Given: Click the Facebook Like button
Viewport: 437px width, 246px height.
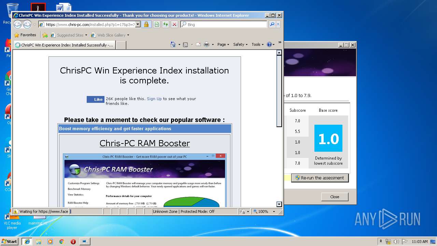Looking at the screenshot, I should coord(96,99).
